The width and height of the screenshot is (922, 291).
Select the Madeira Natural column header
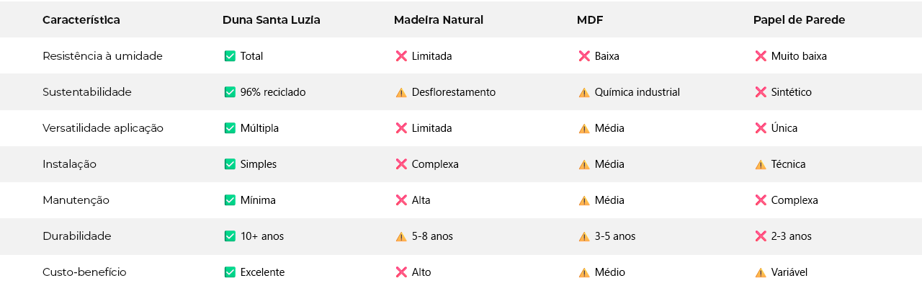[x=438, y=20]
